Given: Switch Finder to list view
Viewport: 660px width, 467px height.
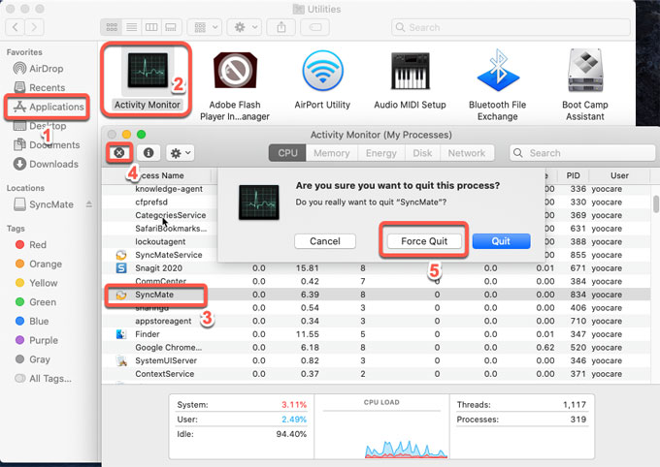Looking at the screenshot, I should (132, 27).
